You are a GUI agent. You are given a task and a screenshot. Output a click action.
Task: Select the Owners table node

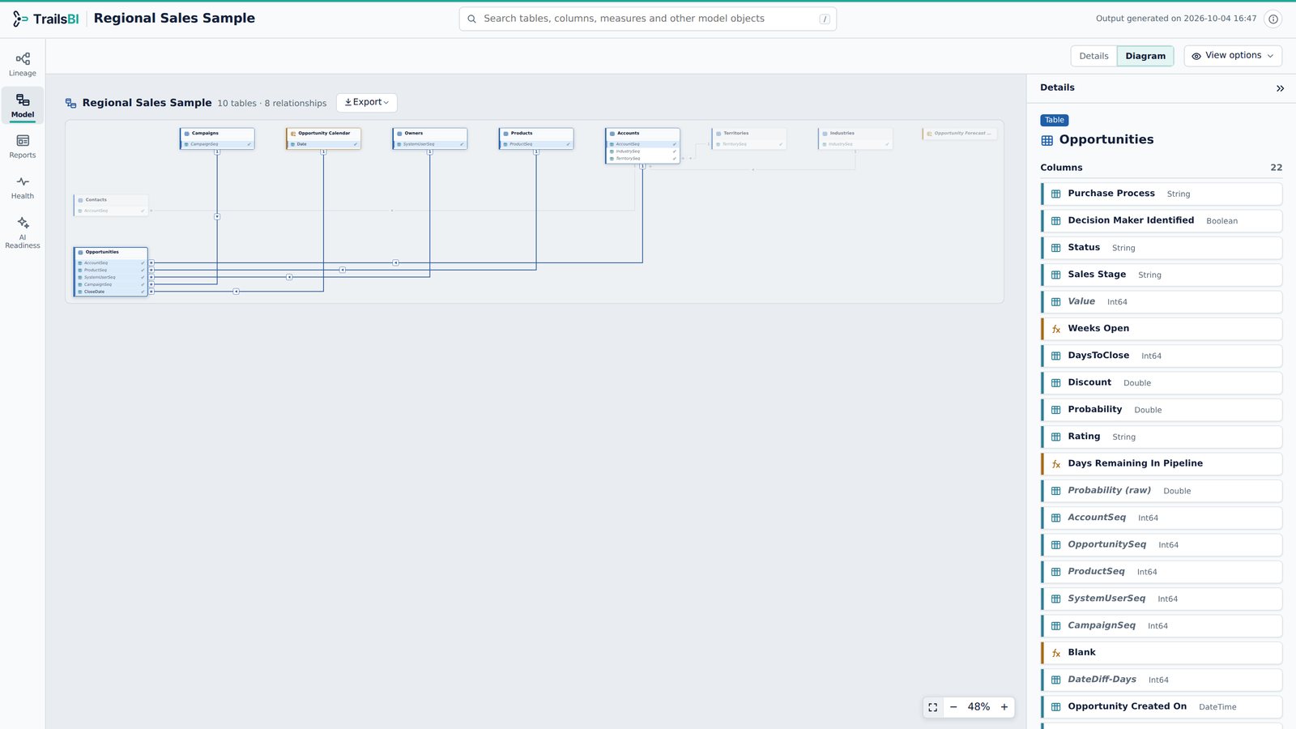point(429,139)
